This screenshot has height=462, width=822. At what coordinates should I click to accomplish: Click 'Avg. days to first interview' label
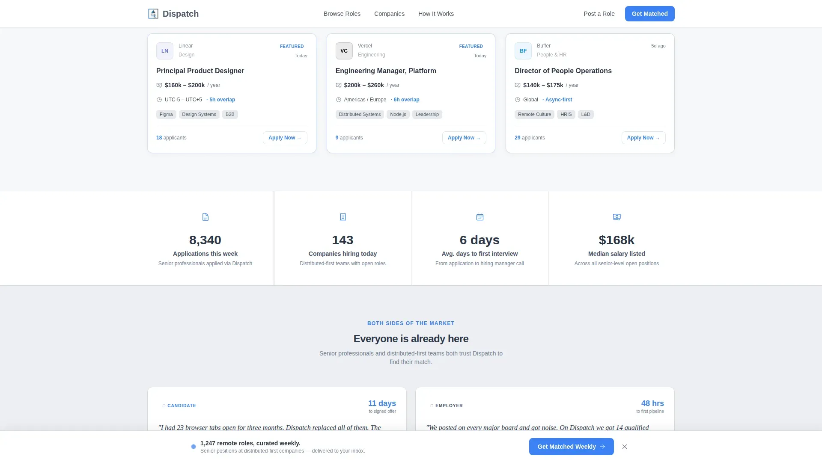tap(479, 254)
